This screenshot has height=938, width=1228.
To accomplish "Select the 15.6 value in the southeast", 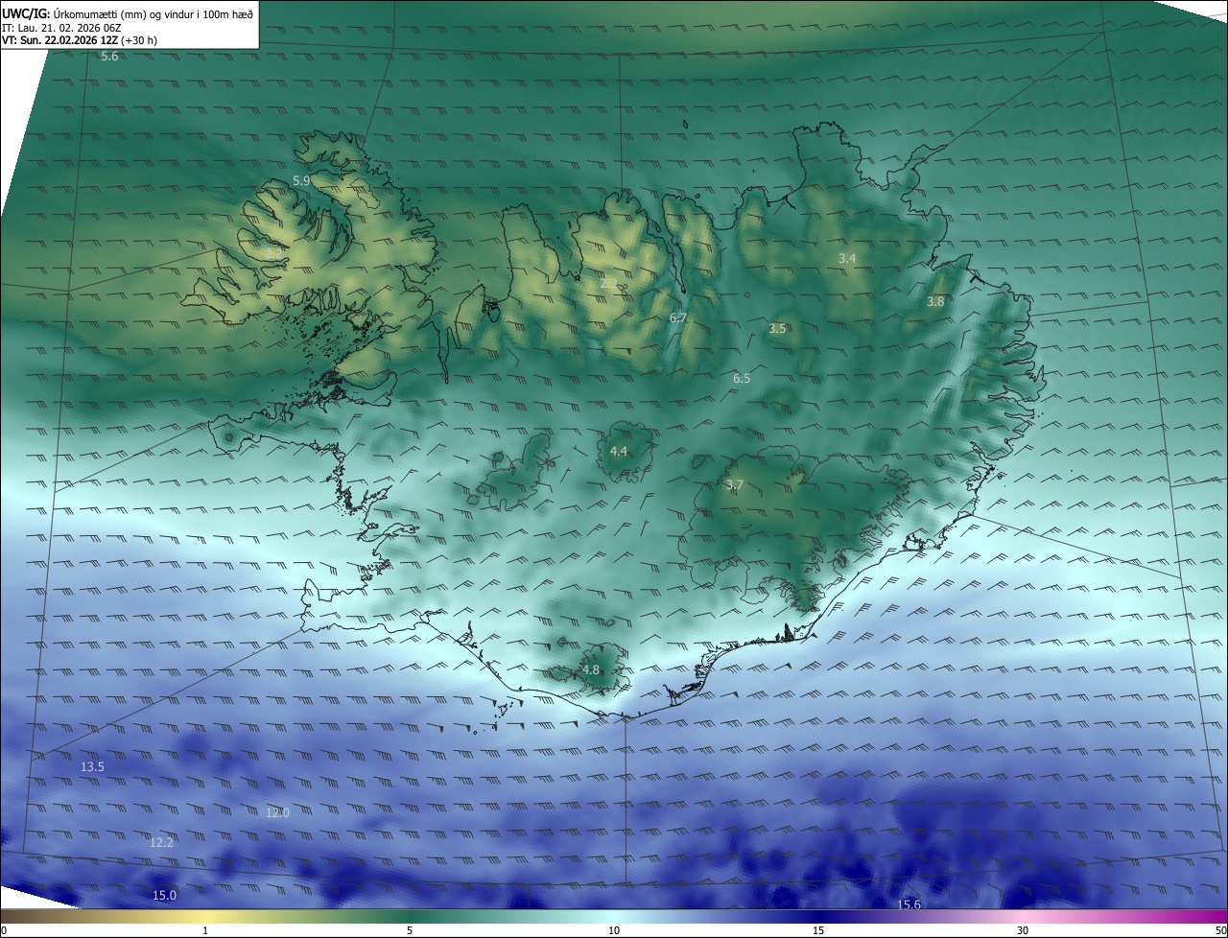I will tap(909, 904).
